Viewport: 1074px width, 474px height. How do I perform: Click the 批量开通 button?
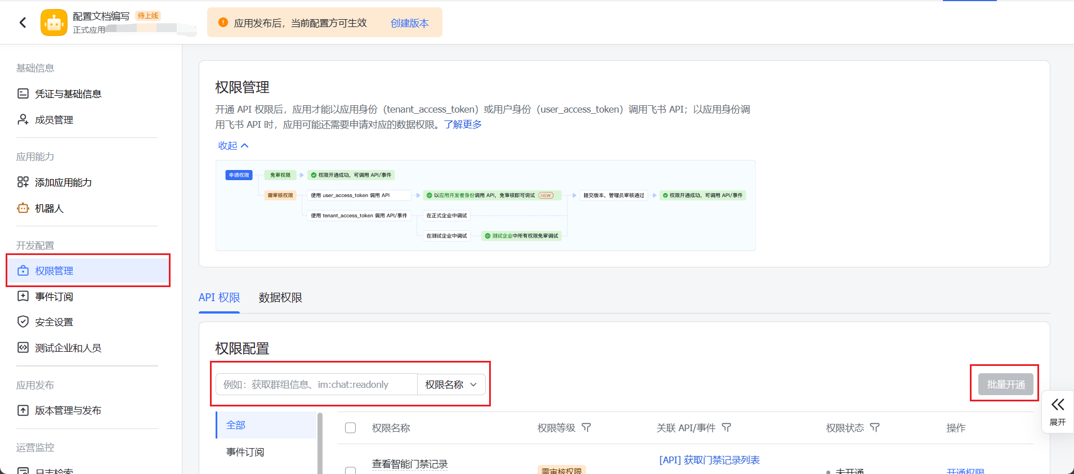[1005, 384]
